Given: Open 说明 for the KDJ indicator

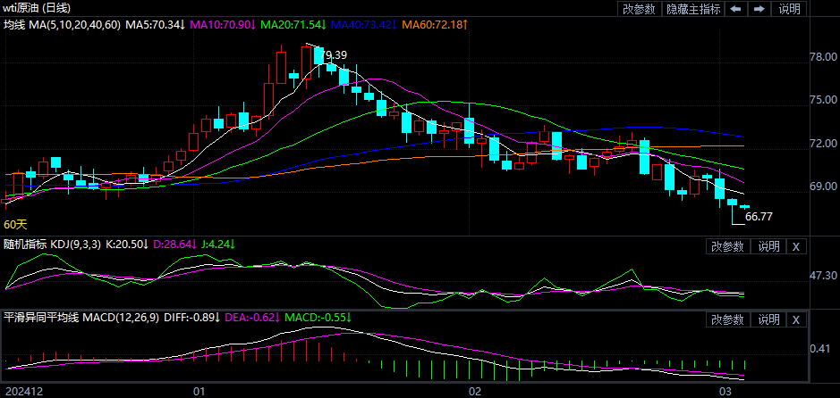Looking at the screenshot, I should coord(768,246).
